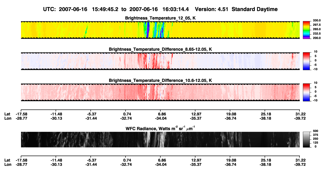Click the 12.05 brightness temperature image strip

point(160,30)
